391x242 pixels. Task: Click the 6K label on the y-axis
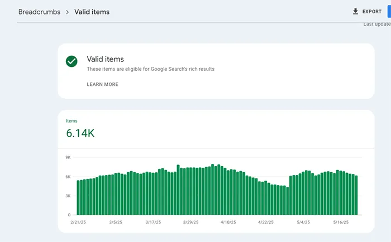tap(68, 177)
